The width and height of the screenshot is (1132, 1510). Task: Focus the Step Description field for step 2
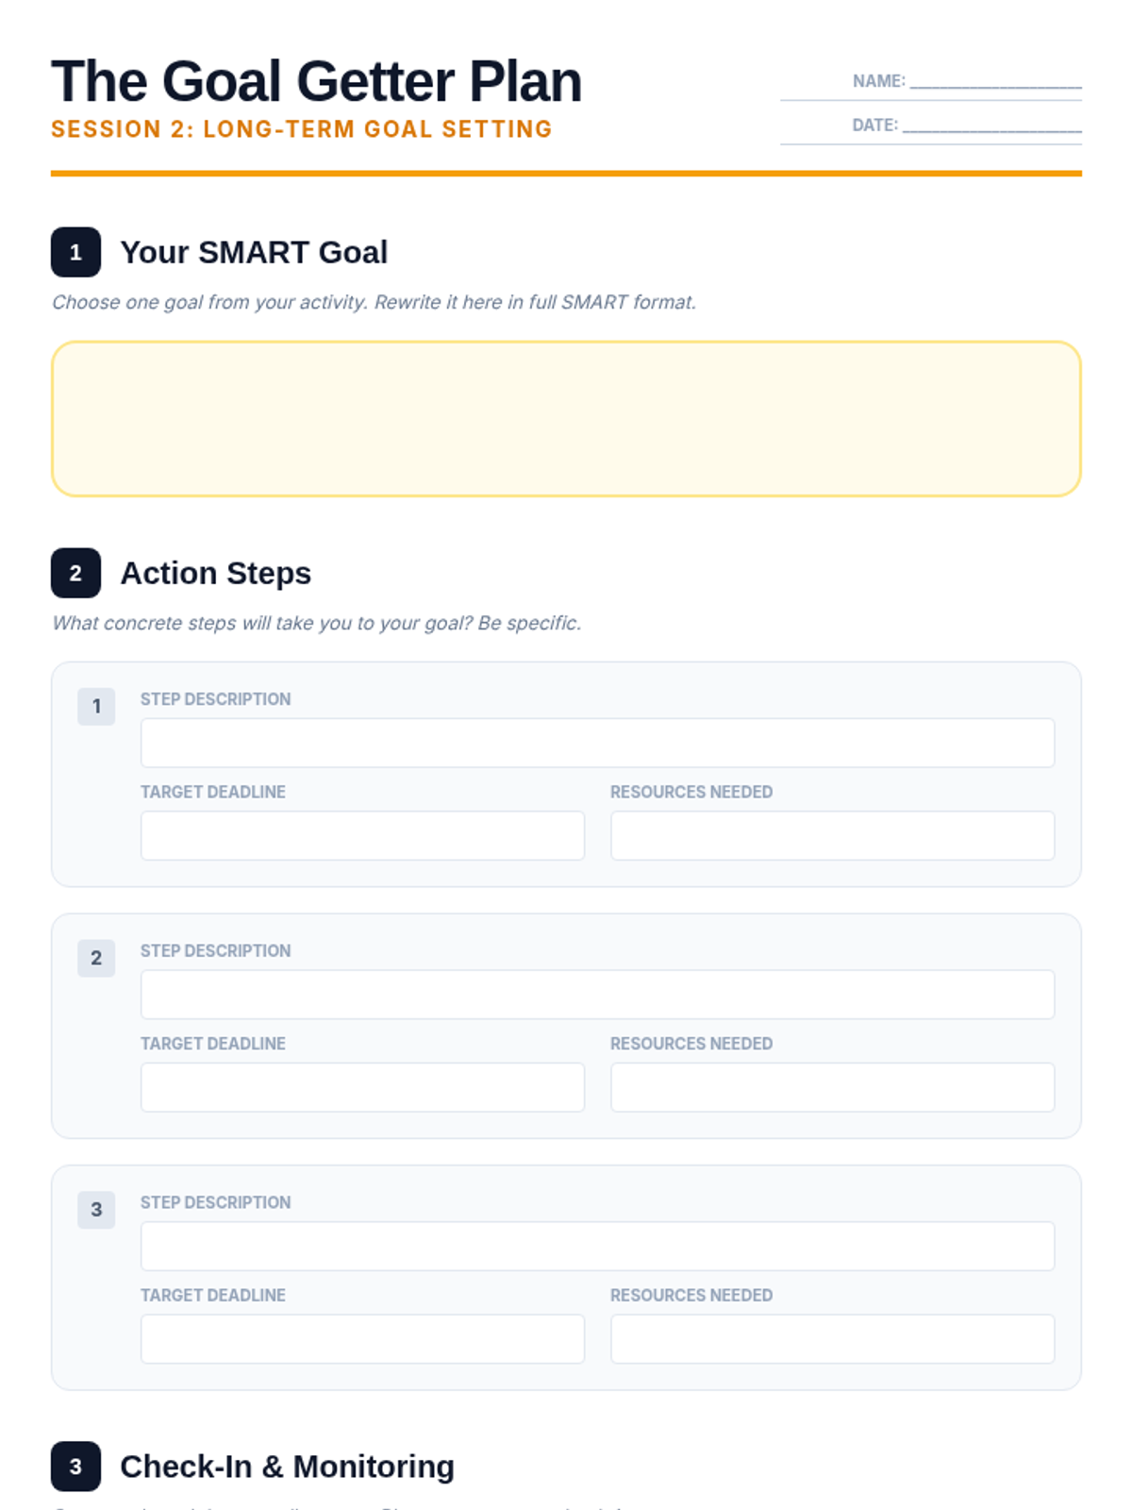tap(597, 995)
